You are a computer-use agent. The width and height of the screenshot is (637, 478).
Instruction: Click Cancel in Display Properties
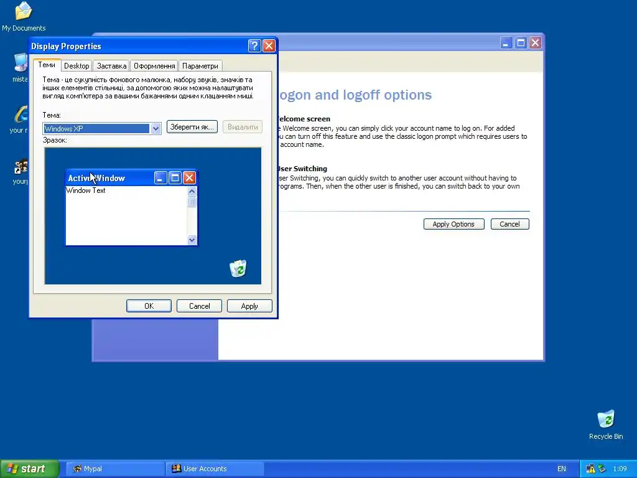(x=199, y=306)
